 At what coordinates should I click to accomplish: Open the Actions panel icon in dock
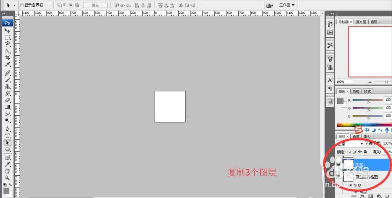coord(330,33)
